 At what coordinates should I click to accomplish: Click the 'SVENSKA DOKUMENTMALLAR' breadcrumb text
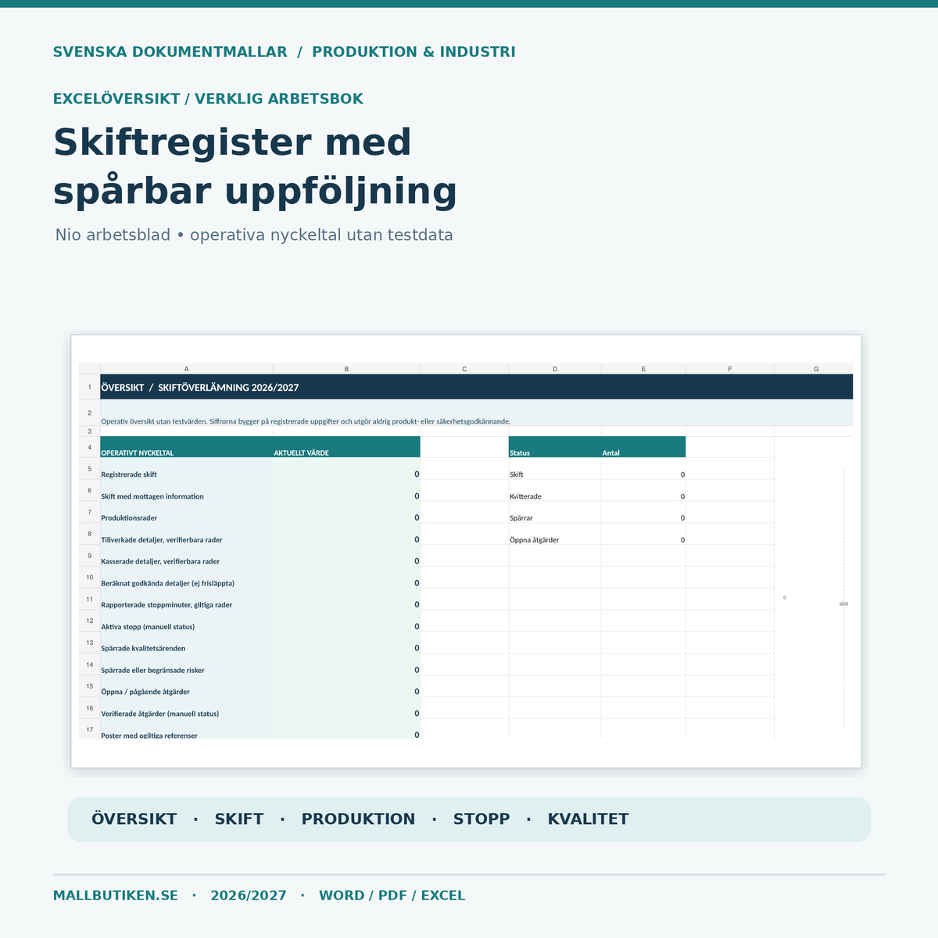coord(170,52)
